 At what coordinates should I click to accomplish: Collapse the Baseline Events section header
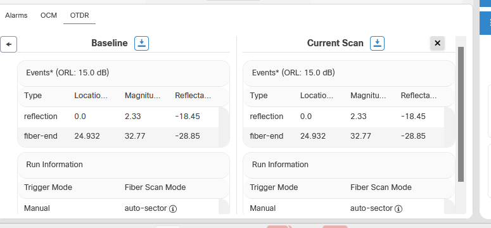124,73
